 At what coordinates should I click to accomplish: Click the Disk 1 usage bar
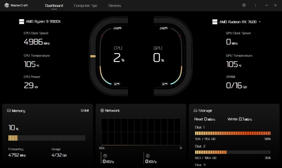click(x=233, y=133)
